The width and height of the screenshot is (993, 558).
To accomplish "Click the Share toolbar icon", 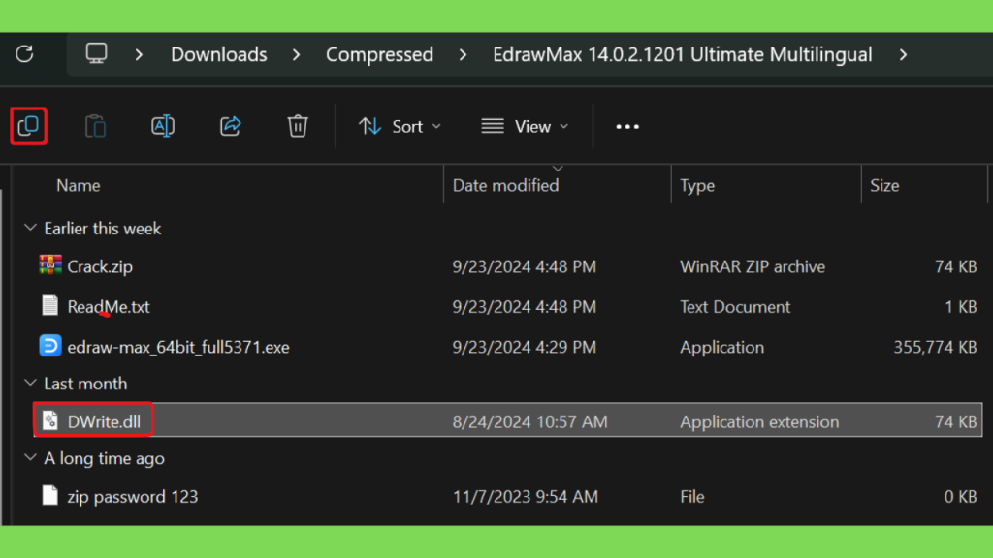I will click(231, 126).
